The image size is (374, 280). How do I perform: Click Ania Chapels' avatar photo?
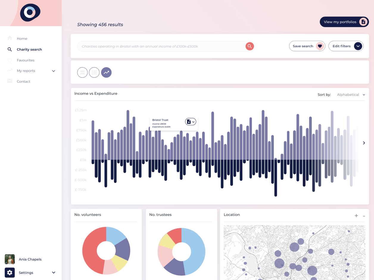point(10,259)
